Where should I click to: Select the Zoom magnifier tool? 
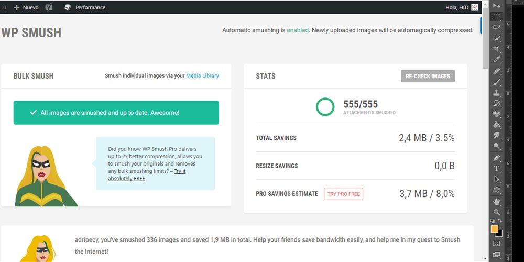[x=497, y=212]
